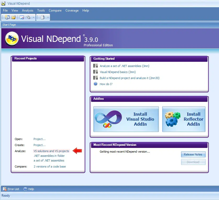This screenshot has height=200, width=219.
Task: Click Create 'Project...' link
Action: [x=40, y=145]
